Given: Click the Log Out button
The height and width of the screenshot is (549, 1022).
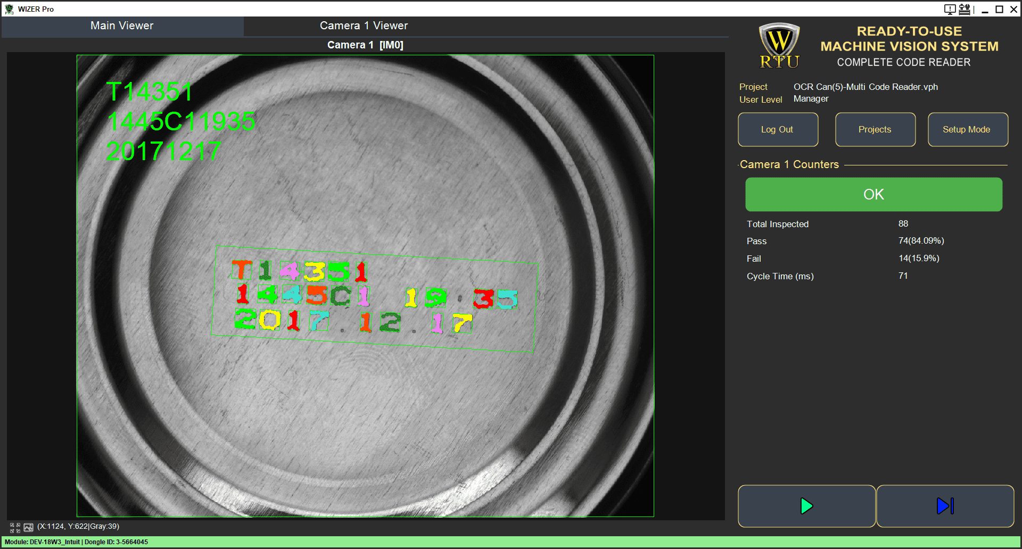Looking at the screenshot, I should pos(778,129).
